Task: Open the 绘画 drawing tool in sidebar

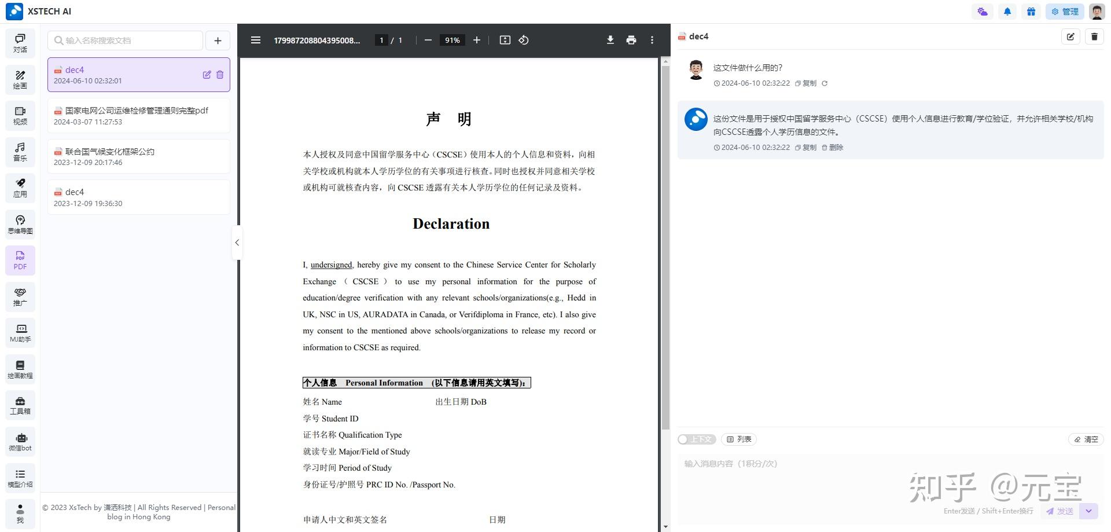Action: click(20, 79)
